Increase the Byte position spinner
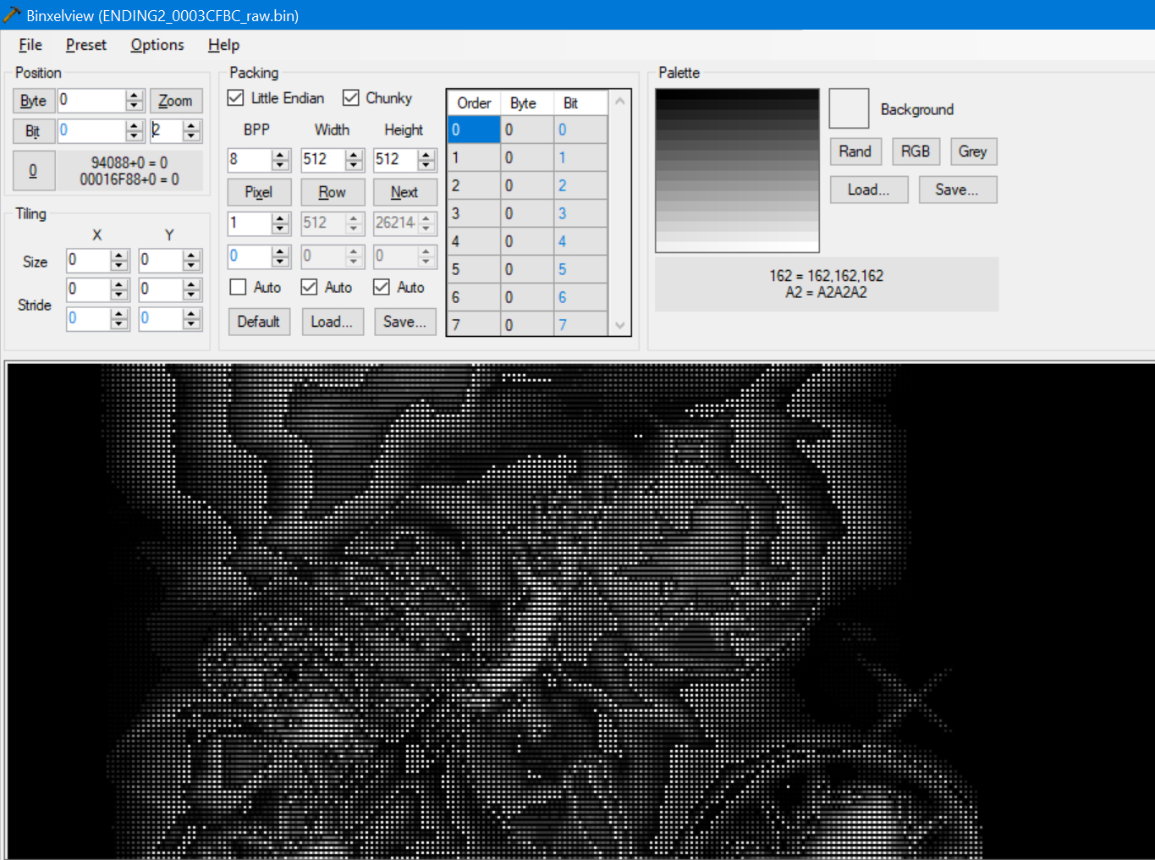 [135, 96]
